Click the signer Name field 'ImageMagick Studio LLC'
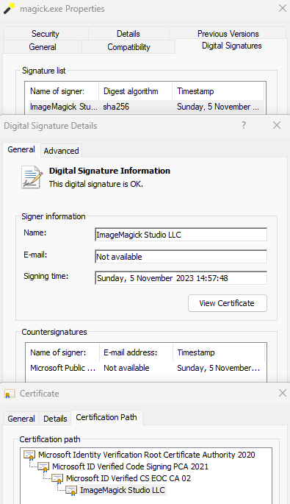 pos(181,235)
